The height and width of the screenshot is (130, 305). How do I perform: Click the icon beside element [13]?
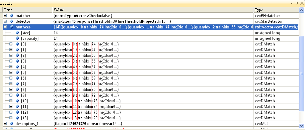point(17,118)
